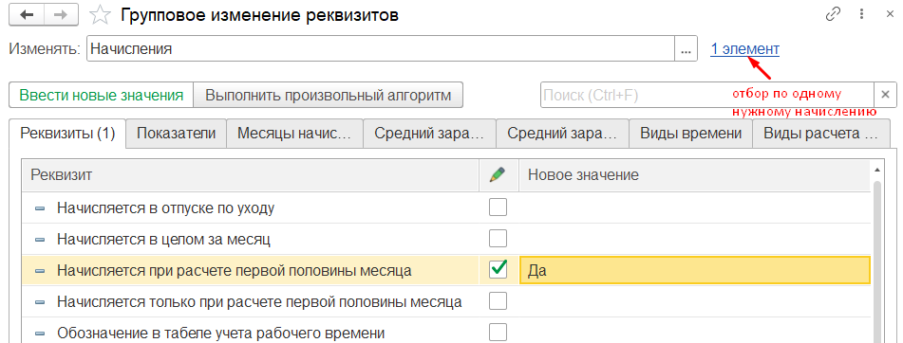Focus the Поиск (Ctrl+F) search field
The height and width of the screenshot is (343, 903).
pos(707,95)
